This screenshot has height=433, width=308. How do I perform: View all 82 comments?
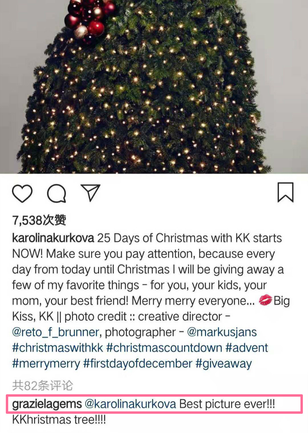click(x=43, y=385)
